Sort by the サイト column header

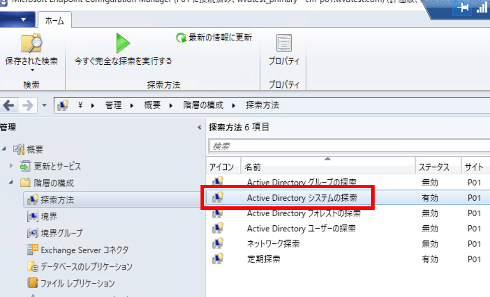point(476,167)
